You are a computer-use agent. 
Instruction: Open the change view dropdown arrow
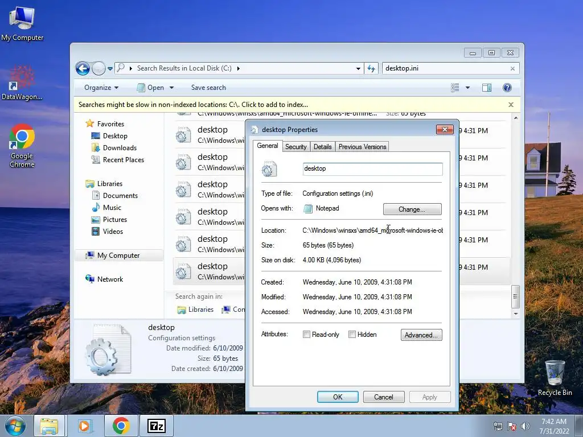(468, 88)
